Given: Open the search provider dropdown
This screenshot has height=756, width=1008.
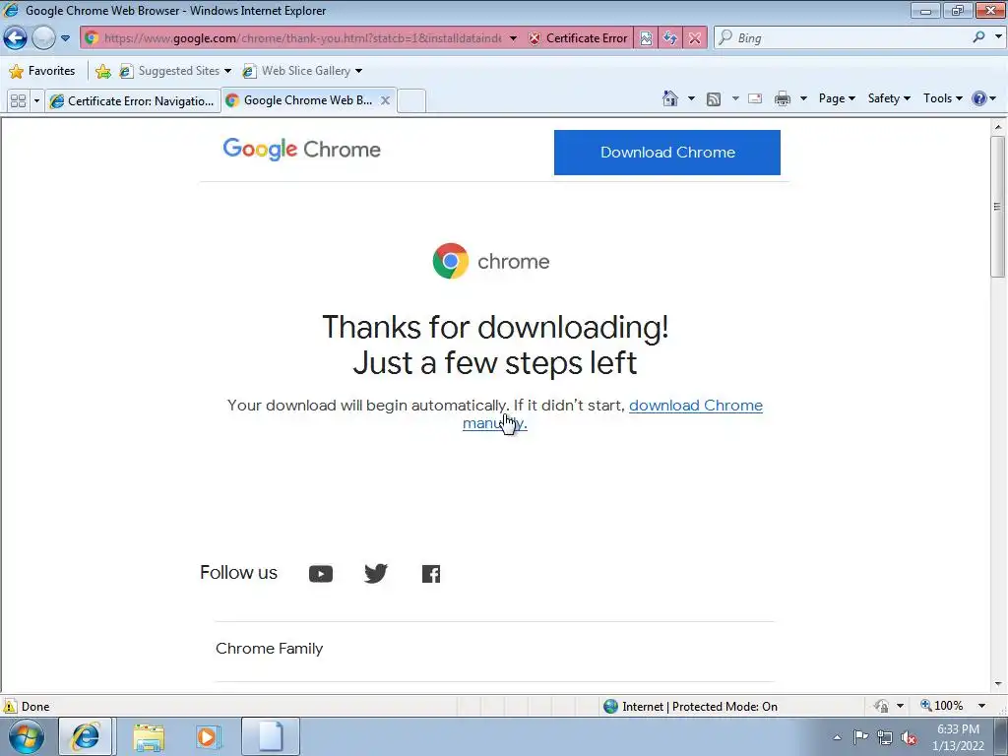Looking at the screenshot, I should click(998, 37).
